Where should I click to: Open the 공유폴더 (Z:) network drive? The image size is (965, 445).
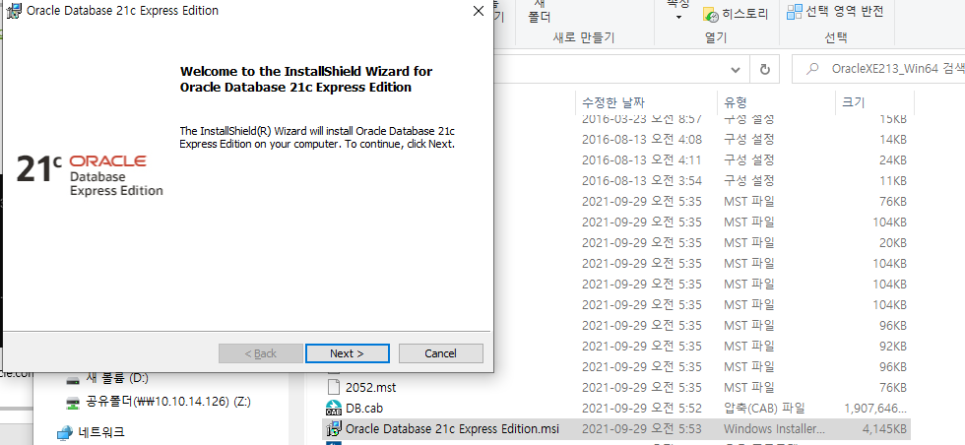(168, 402)
